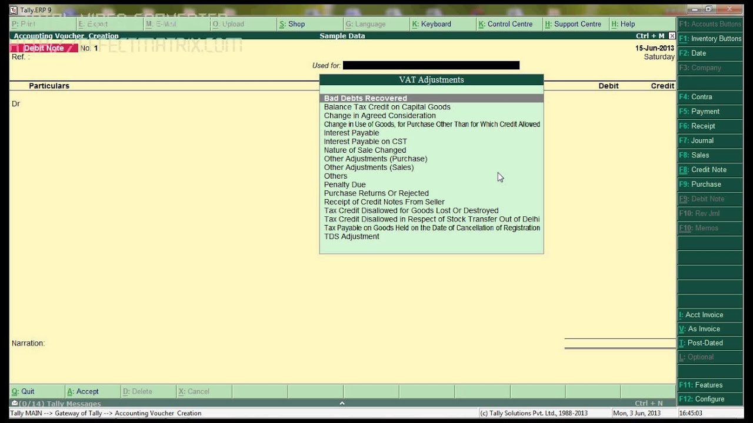Select Bad Debts Recovered in VAT Adjustments
This screenshot has width=753, height=423.
pyautogui.click(x=431, y=98)
